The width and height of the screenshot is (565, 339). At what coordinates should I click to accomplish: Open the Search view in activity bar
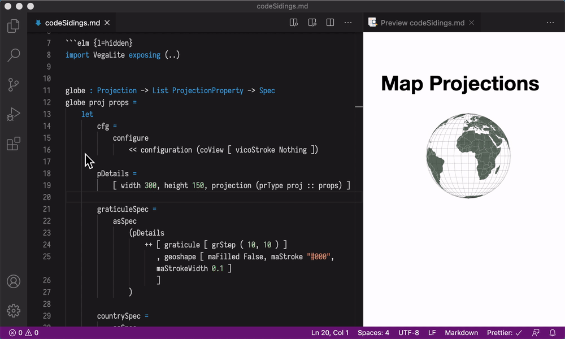[x=14, y=55]
